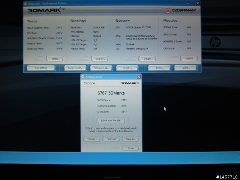Start the Game mode
The width and height of the screenshot is (240, 180).
tap(186, 68)
